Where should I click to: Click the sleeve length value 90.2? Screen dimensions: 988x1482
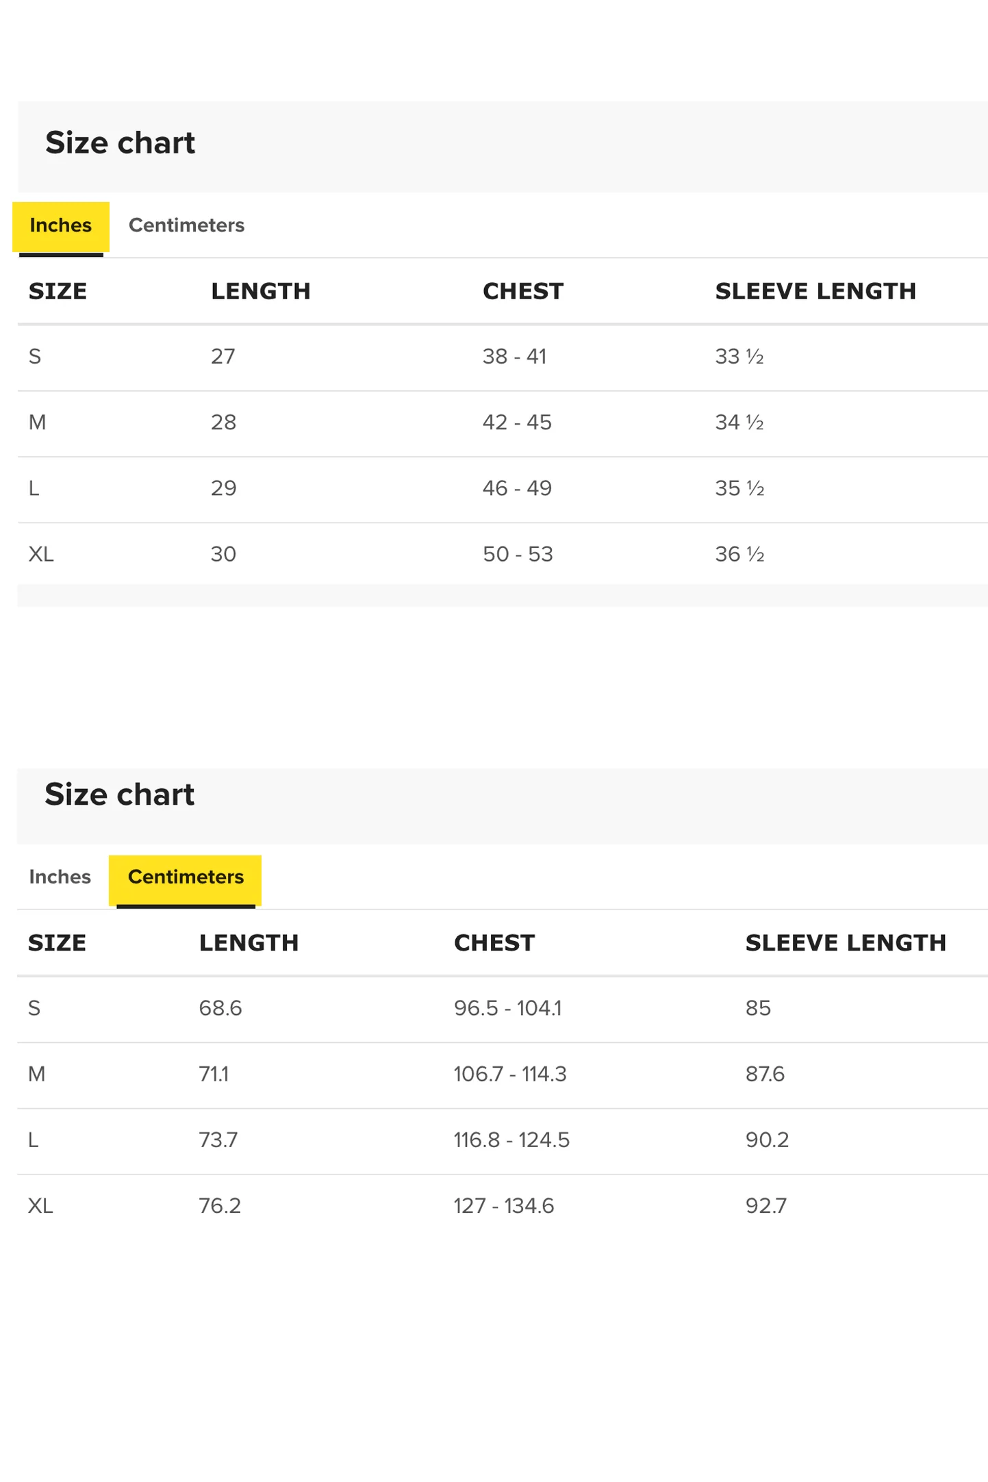tap(767, 1140)
